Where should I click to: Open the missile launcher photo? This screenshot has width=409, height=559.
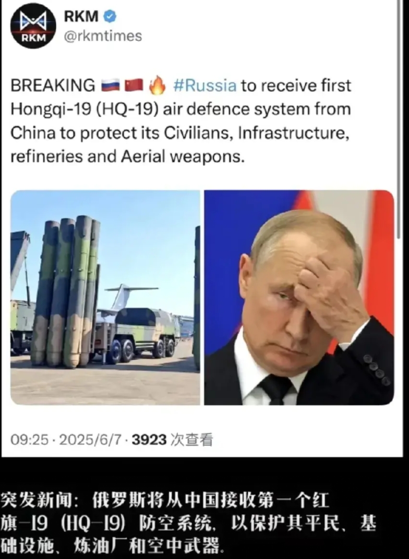(x=105, y=298)
